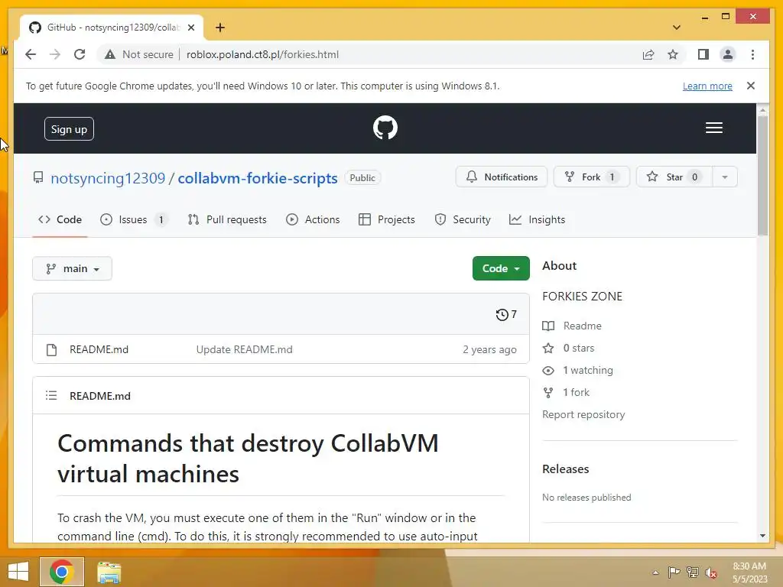Bookmark this page with star icon

pos(673,54)
